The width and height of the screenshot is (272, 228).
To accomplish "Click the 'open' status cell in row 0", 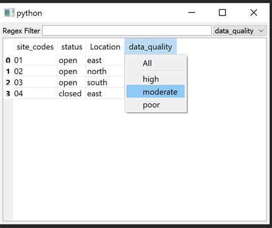I will click(72, 60).
